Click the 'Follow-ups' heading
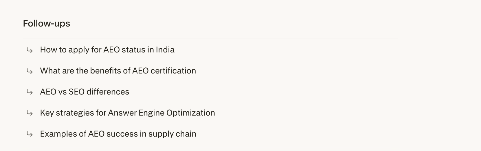 46,23
